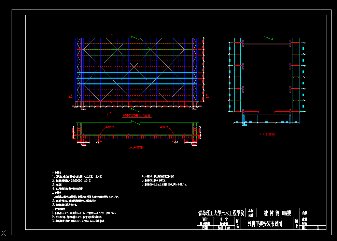The image size is (337, 241).
Task: Click the 图号 label cell
Action: point(297,223)
